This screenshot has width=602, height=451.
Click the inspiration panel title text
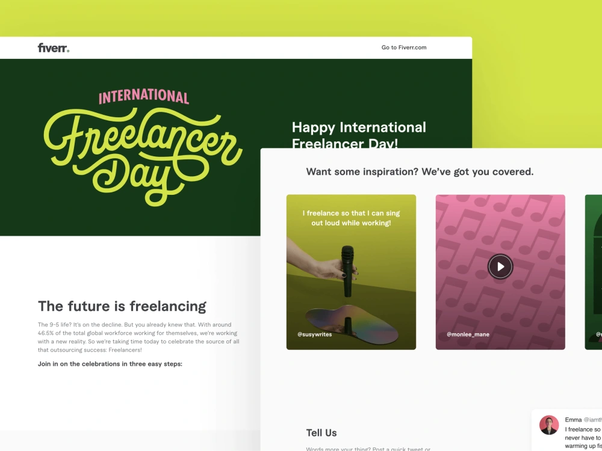click(419, 171)
